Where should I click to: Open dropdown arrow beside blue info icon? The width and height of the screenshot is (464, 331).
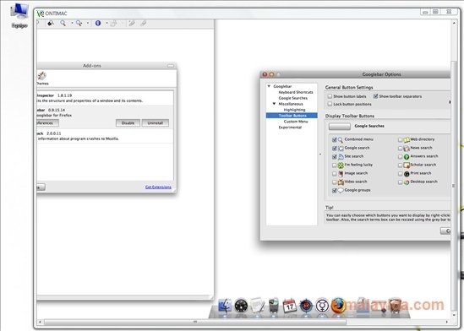(x=106, y=23)
